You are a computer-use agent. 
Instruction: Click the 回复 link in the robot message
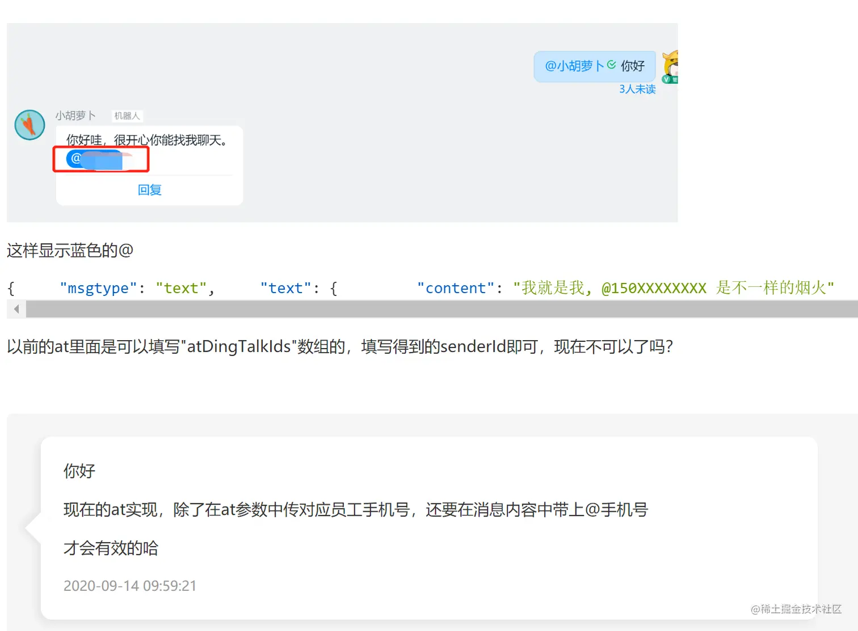tap(150, 190)
